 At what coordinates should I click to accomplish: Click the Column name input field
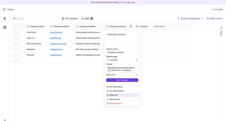[122, 52]
